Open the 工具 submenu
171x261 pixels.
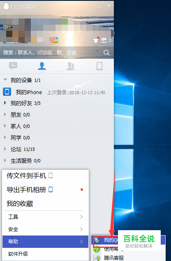[46, 217]
